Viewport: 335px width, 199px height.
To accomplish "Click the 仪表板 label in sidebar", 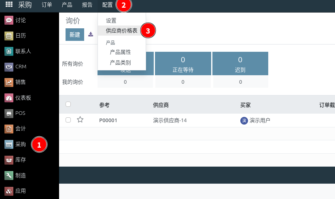I will coord(23,98).
